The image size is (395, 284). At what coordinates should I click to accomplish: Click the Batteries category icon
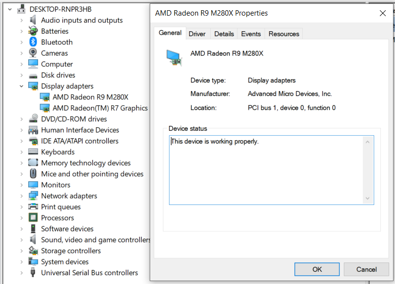coord(33,31)
